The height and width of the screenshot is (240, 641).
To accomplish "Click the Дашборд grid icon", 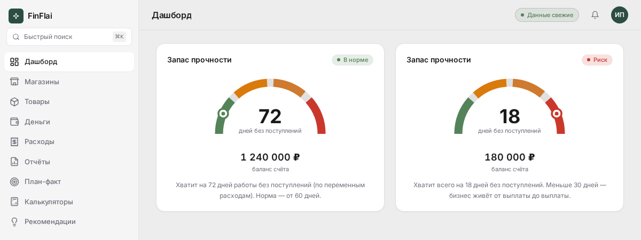I will (14, 62).
